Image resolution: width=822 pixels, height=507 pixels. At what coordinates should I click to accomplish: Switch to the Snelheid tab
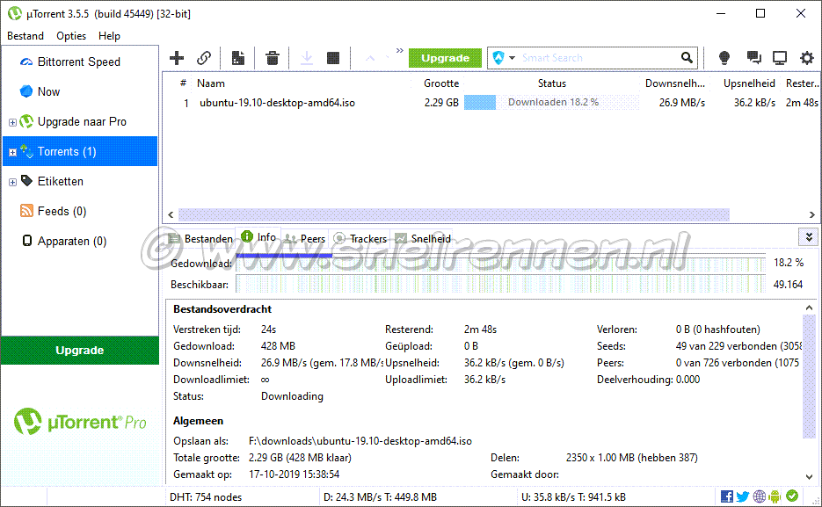[x=423, y=238]
